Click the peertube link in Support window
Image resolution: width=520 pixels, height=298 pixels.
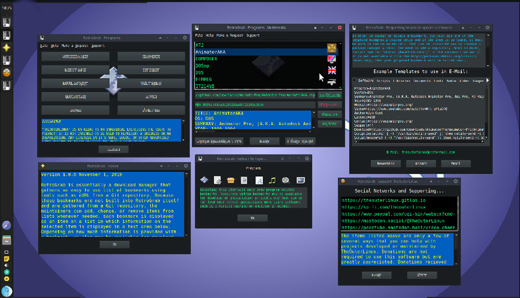pos(399,228)
